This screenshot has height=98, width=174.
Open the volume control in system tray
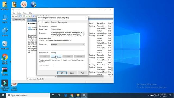point(157,95)
